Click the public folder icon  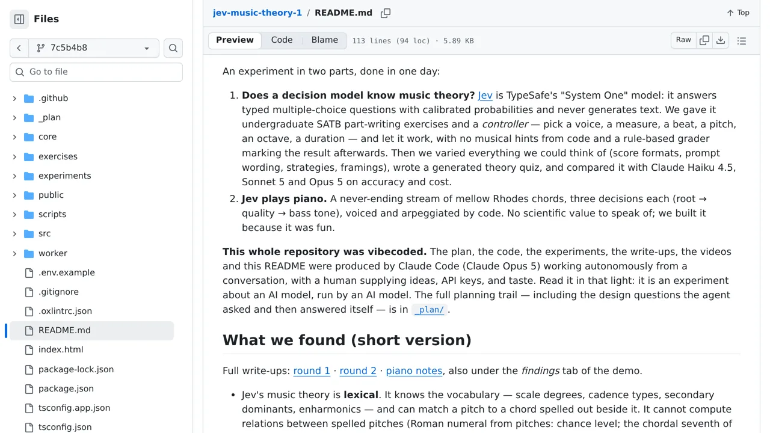pyautogui.click(x=29, y=195)
